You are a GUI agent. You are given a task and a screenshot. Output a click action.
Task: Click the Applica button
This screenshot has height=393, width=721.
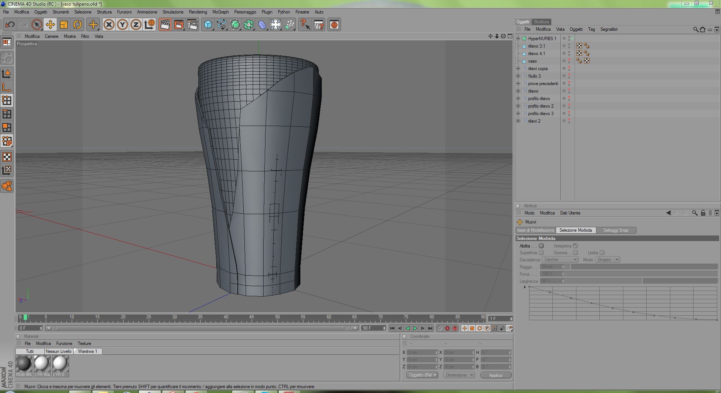click(x=495, y=375)
